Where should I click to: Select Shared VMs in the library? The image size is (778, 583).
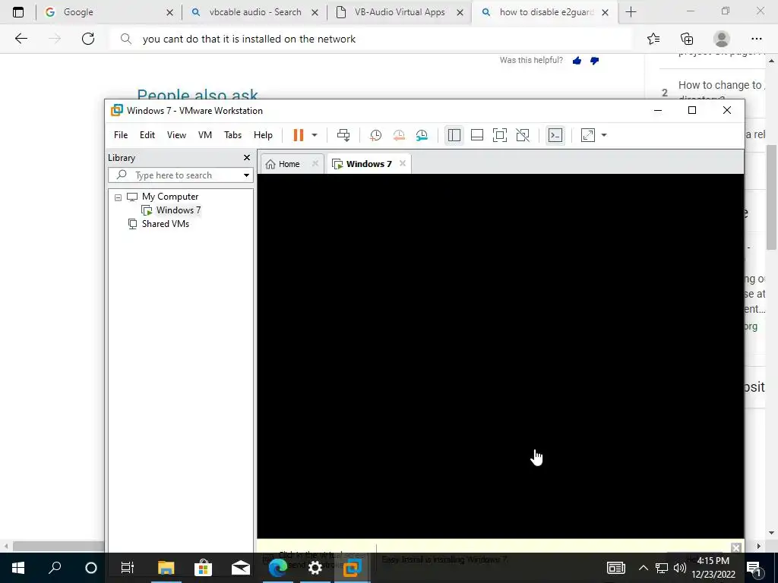[165, 224]
